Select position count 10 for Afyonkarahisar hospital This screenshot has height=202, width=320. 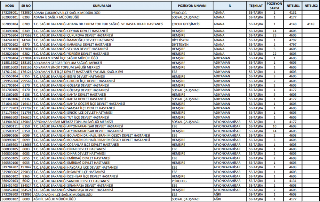tap(274, 126)
